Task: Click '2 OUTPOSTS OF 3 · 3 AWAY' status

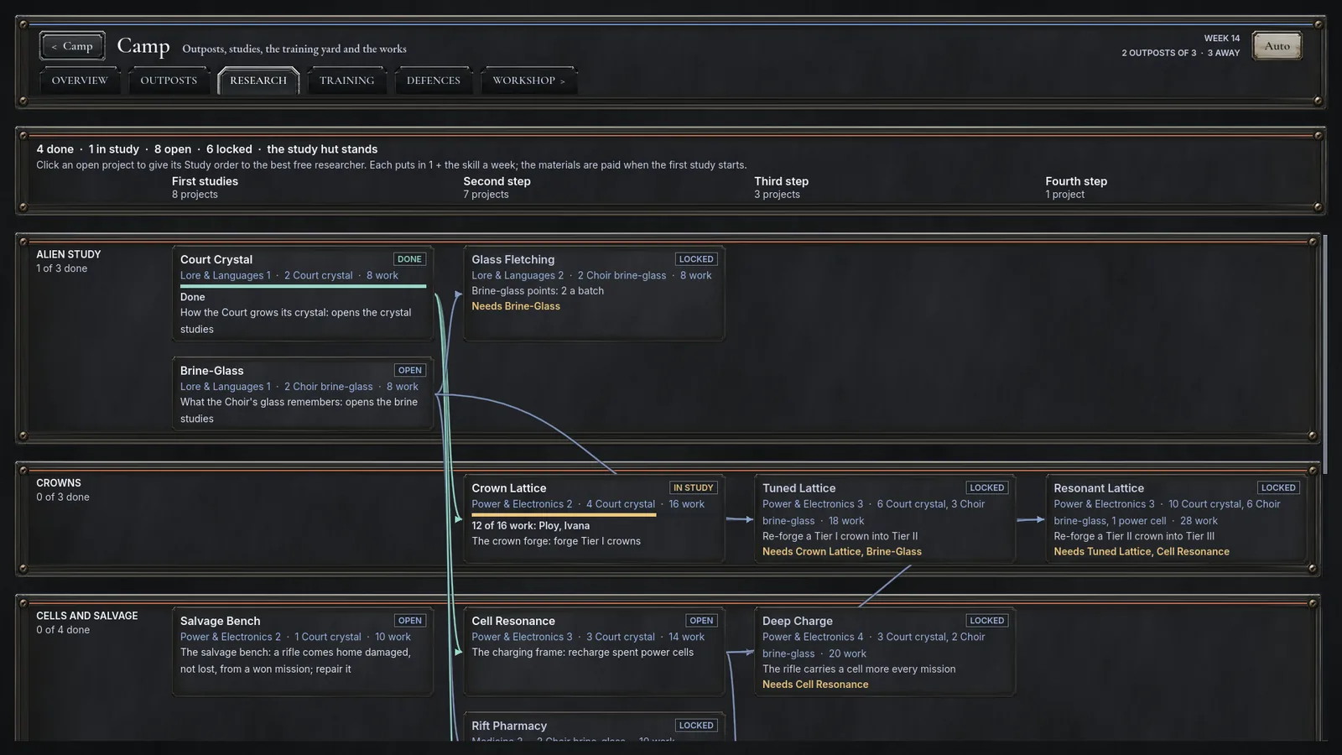Action: click(x=1180, y=53)
